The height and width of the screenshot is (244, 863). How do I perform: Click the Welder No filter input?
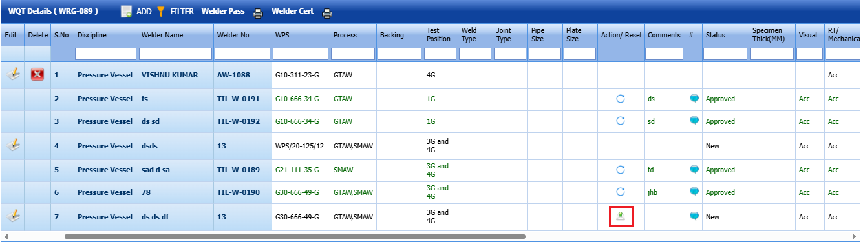[x=243, y=54]
